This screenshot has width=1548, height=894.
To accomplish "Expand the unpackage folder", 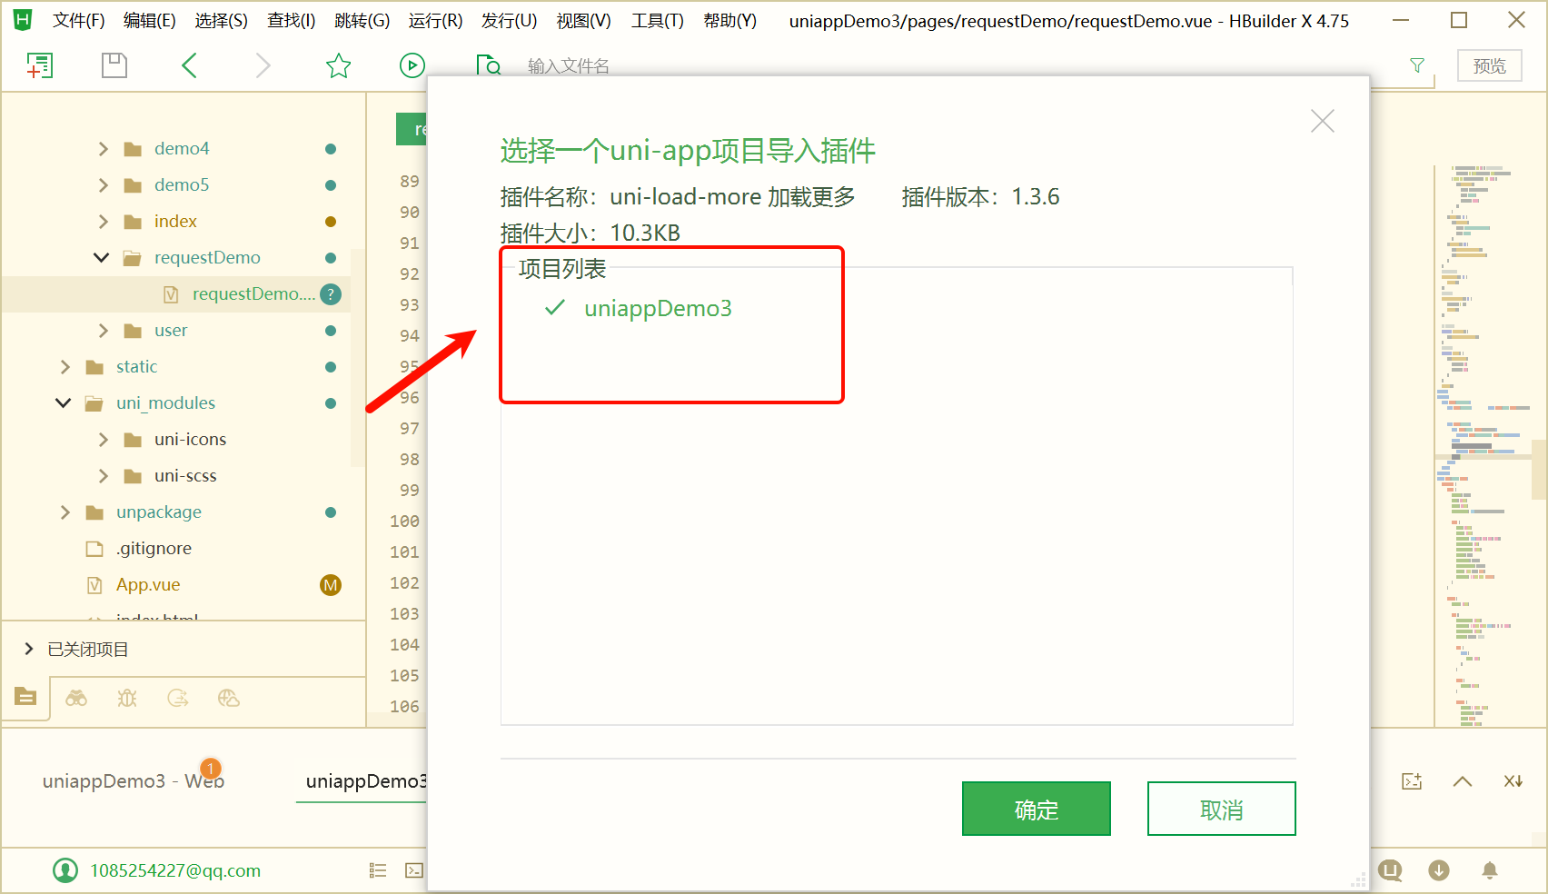I will (x=64, y=512).
